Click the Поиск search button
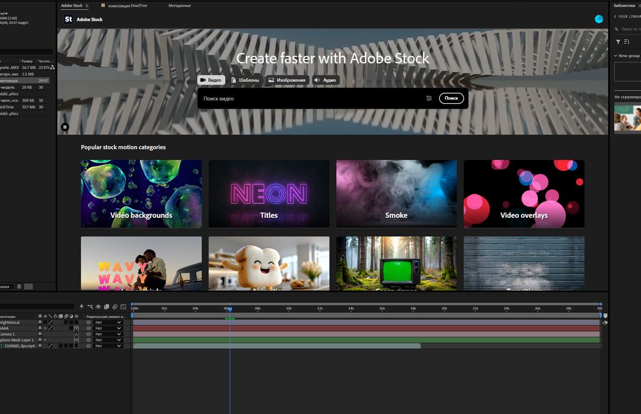Screen dimensions: 641x414 [x=451, y=98]
